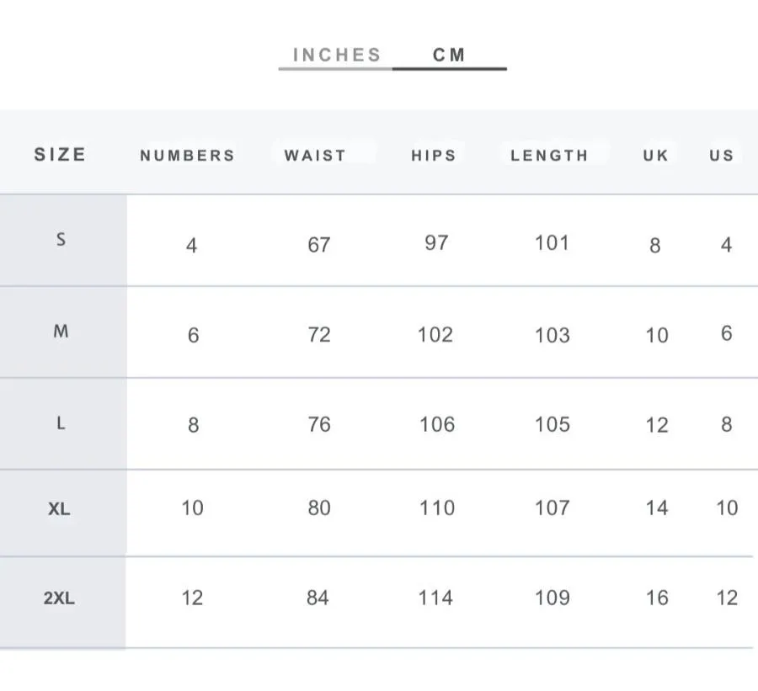Click the HIPS column header
Image resolution: width=758 pixels, height=691 pixels.
point(434,155)
